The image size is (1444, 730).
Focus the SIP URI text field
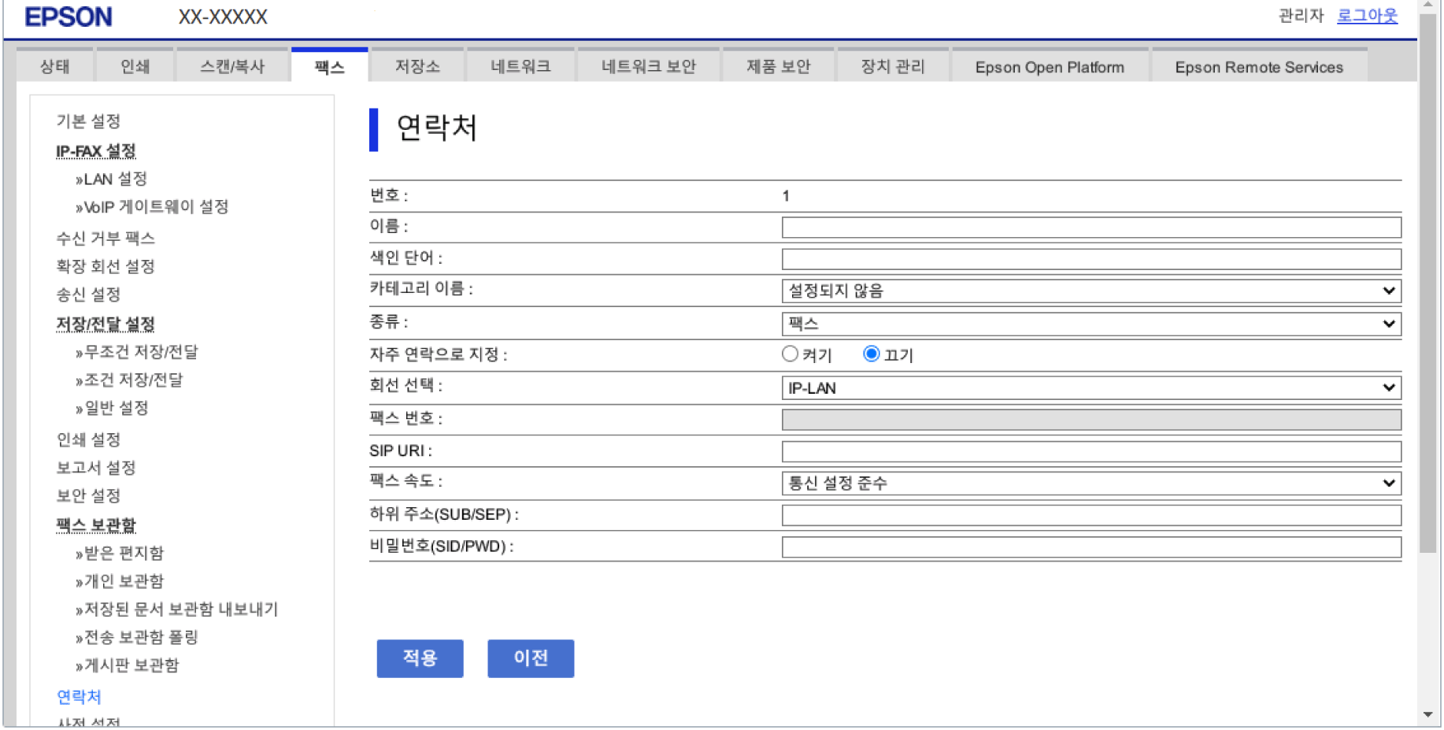click(1090, 451)
